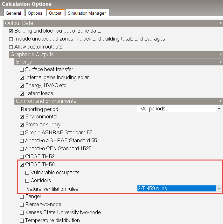Open the Reporting period dropdown
This screenshot has width=223, height=224.
[219, 109]
